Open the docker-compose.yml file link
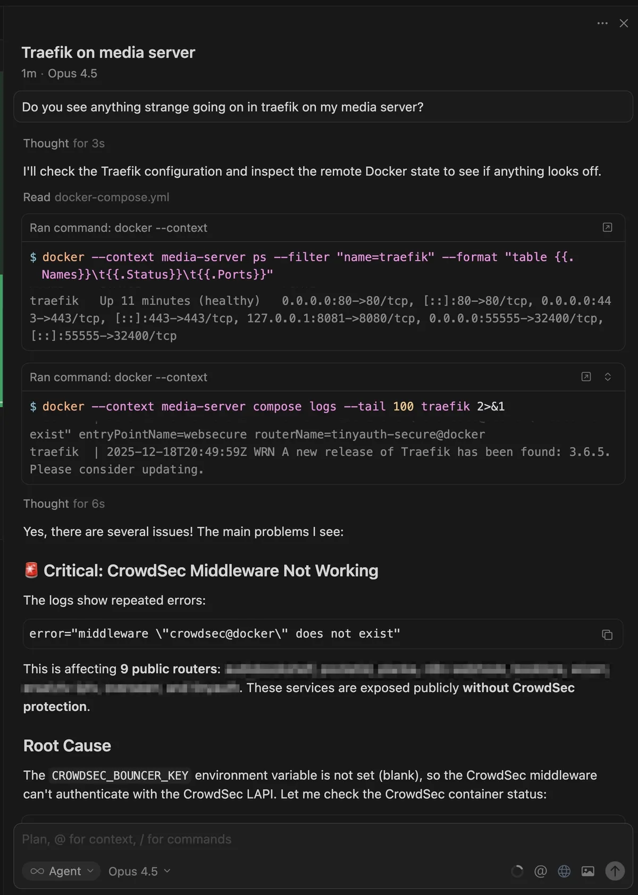The height and width of the screenshot is (895, 638). tap(112, 197)
